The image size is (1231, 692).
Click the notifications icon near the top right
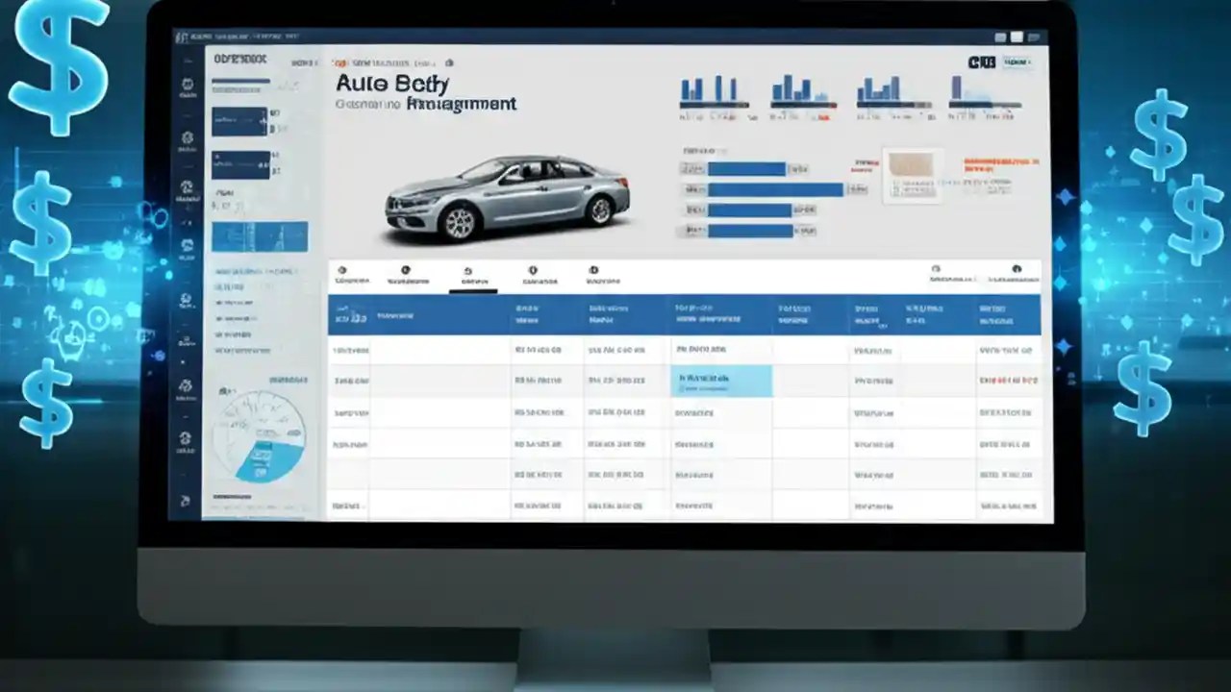[x=1017, y=272]
